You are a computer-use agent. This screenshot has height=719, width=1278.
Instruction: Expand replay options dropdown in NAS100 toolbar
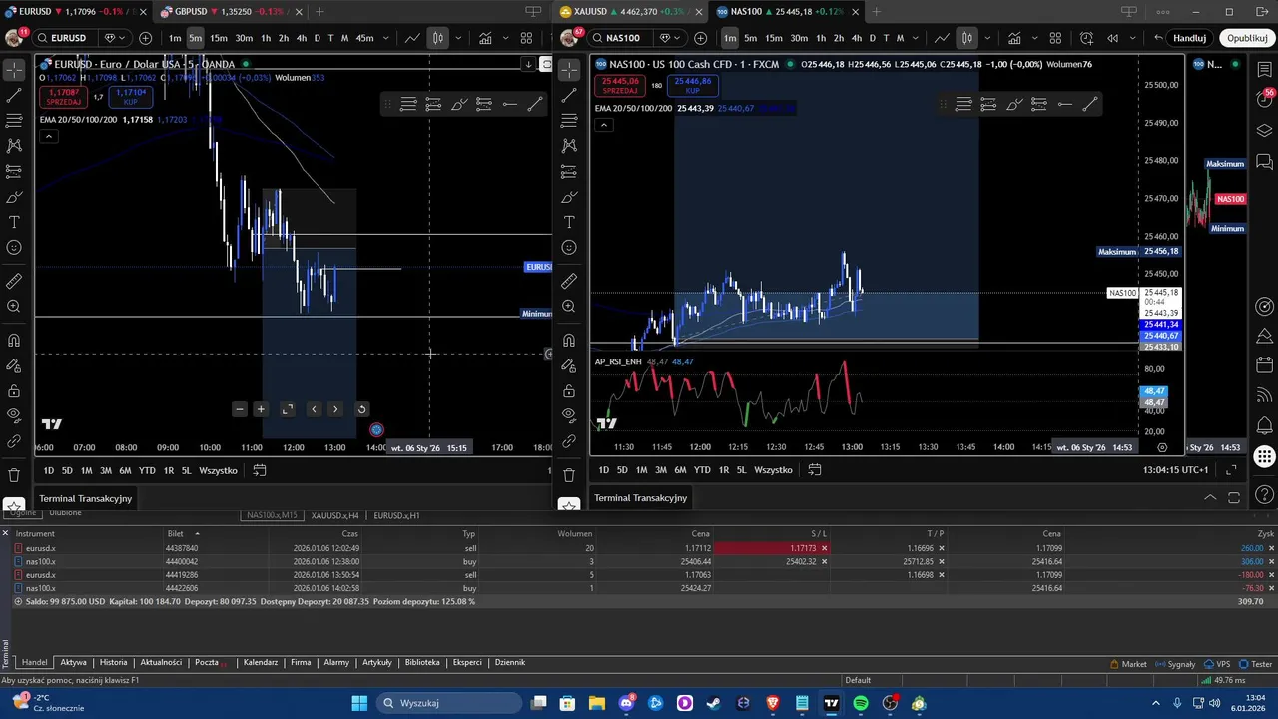(x=1131, y=38)
